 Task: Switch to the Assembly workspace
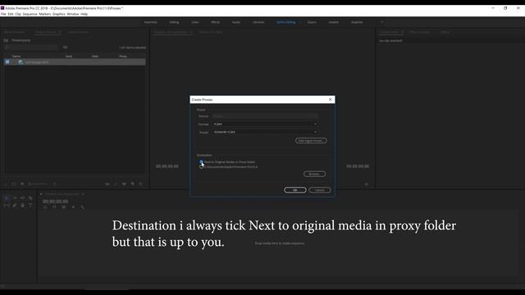[x=151, y=22]
